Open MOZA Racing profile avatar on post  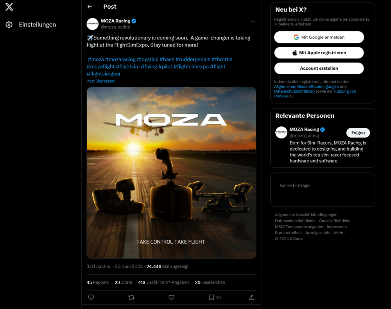tap(93, 24)
